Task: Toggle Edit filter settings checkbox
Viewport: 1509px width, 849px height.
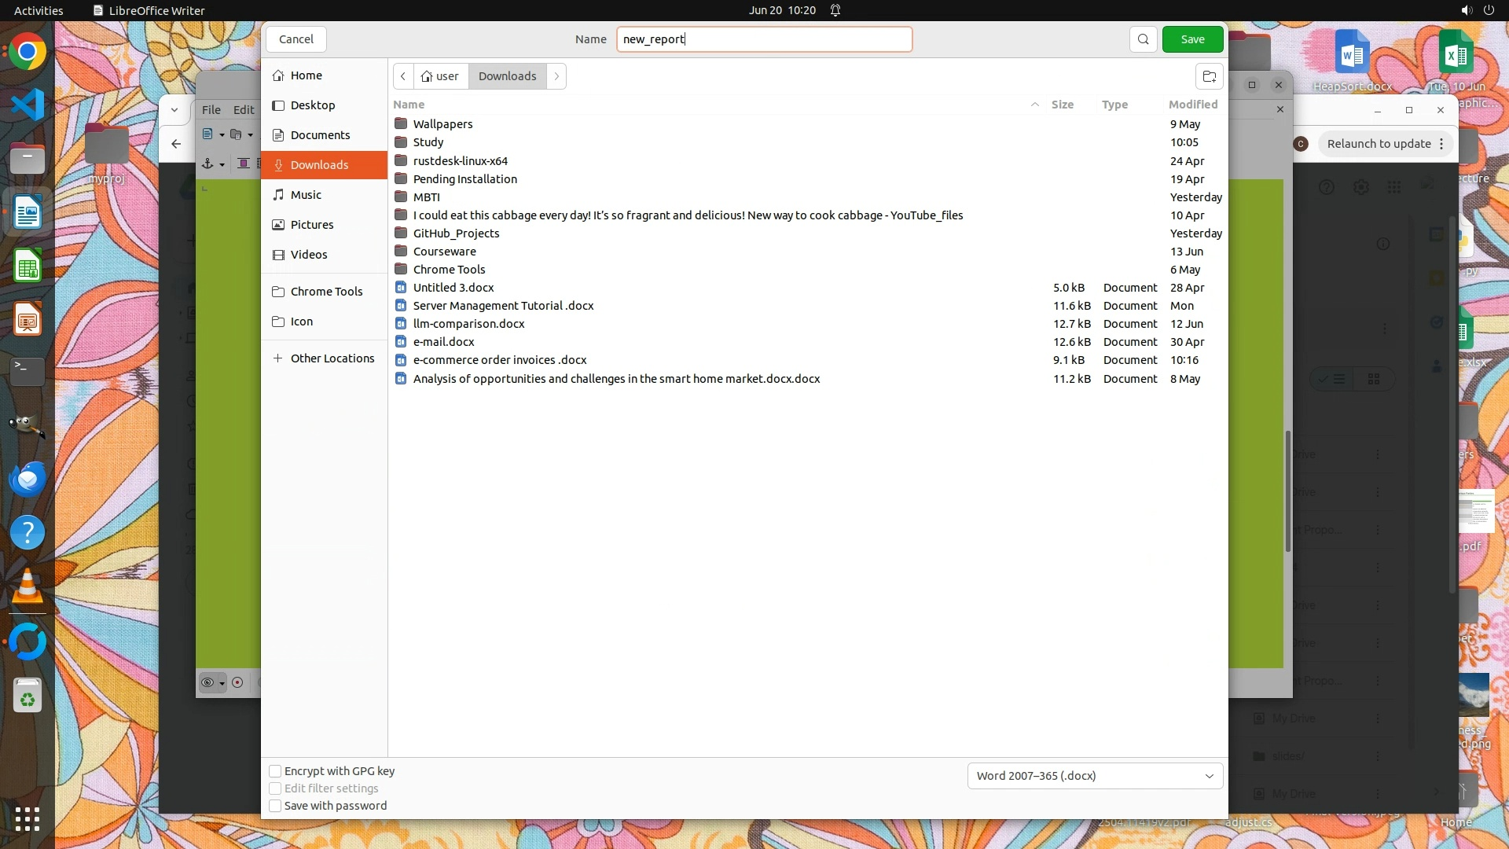Action: click(x=276, y=788)
